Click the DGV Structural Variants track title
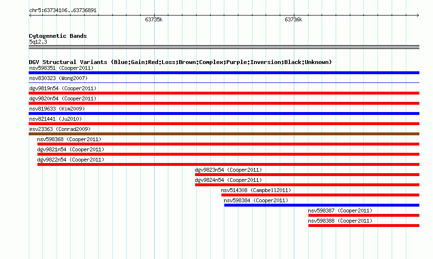 pos(180,62)
